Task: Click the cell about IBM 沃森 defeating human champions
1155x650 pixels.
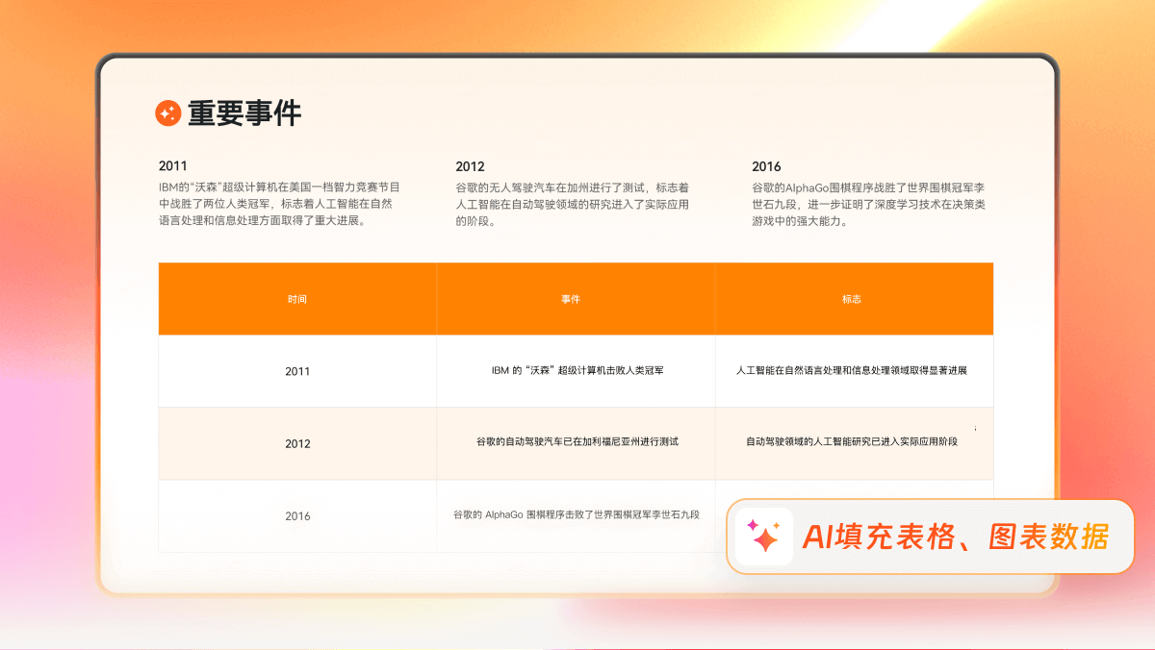Action: pos(576,370)
